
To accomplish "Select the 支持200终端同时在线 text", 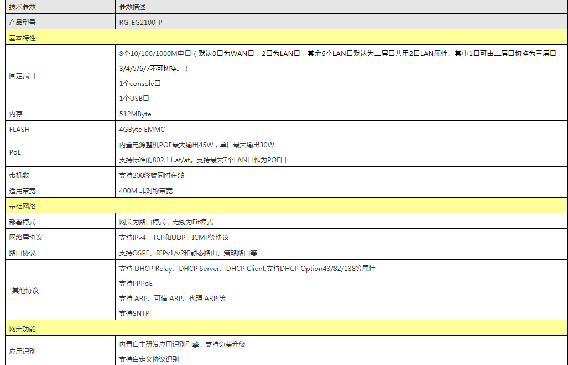I will click(x=152, y=175).
